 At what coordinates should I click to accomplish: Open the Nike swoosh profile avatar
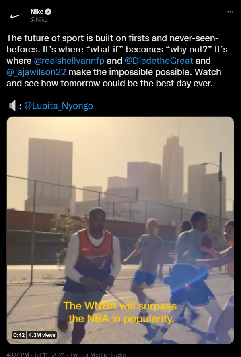(16, 16)
